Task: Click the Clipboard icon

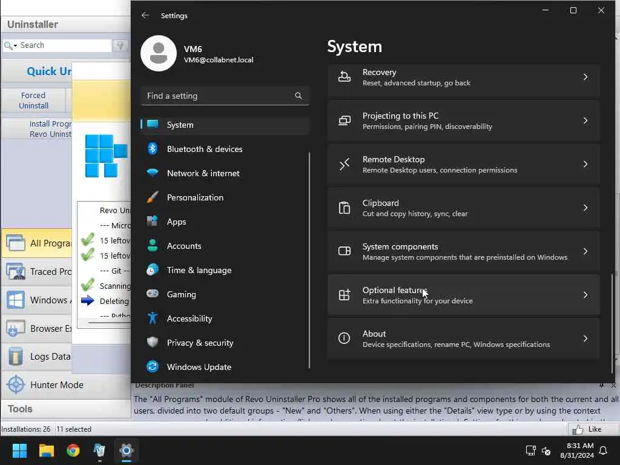Action: 344,208
